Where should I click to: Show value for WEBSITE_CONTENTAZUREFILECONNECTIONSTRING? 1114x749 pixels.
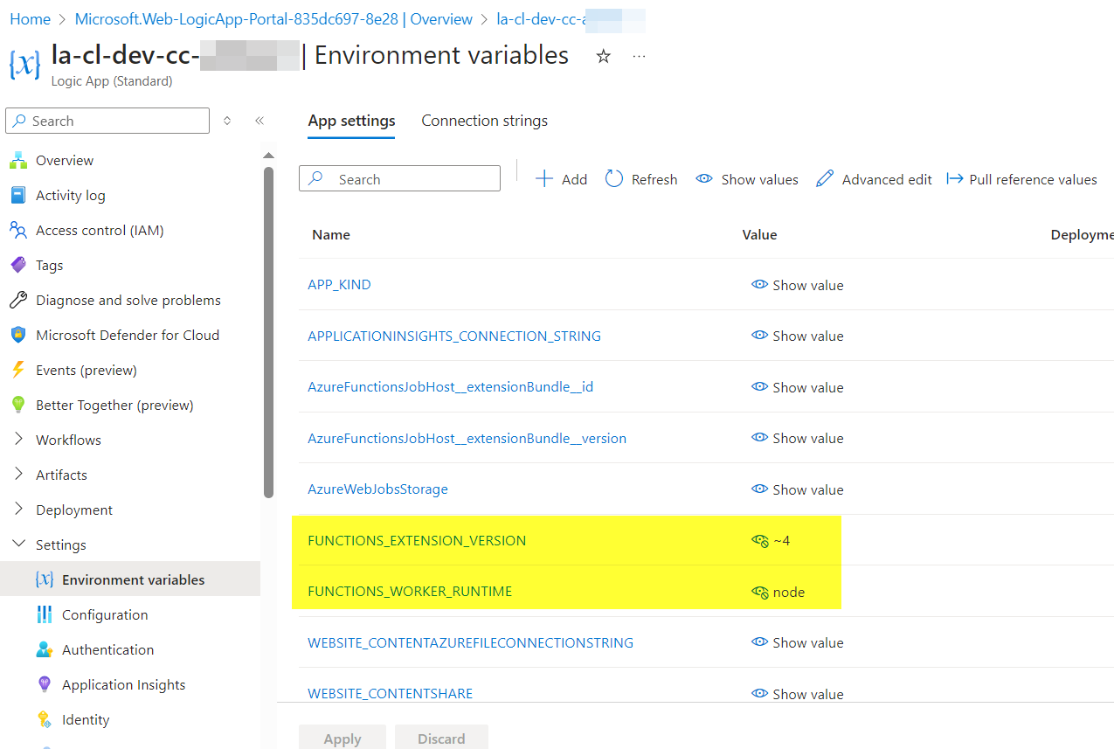pos(798,642)
